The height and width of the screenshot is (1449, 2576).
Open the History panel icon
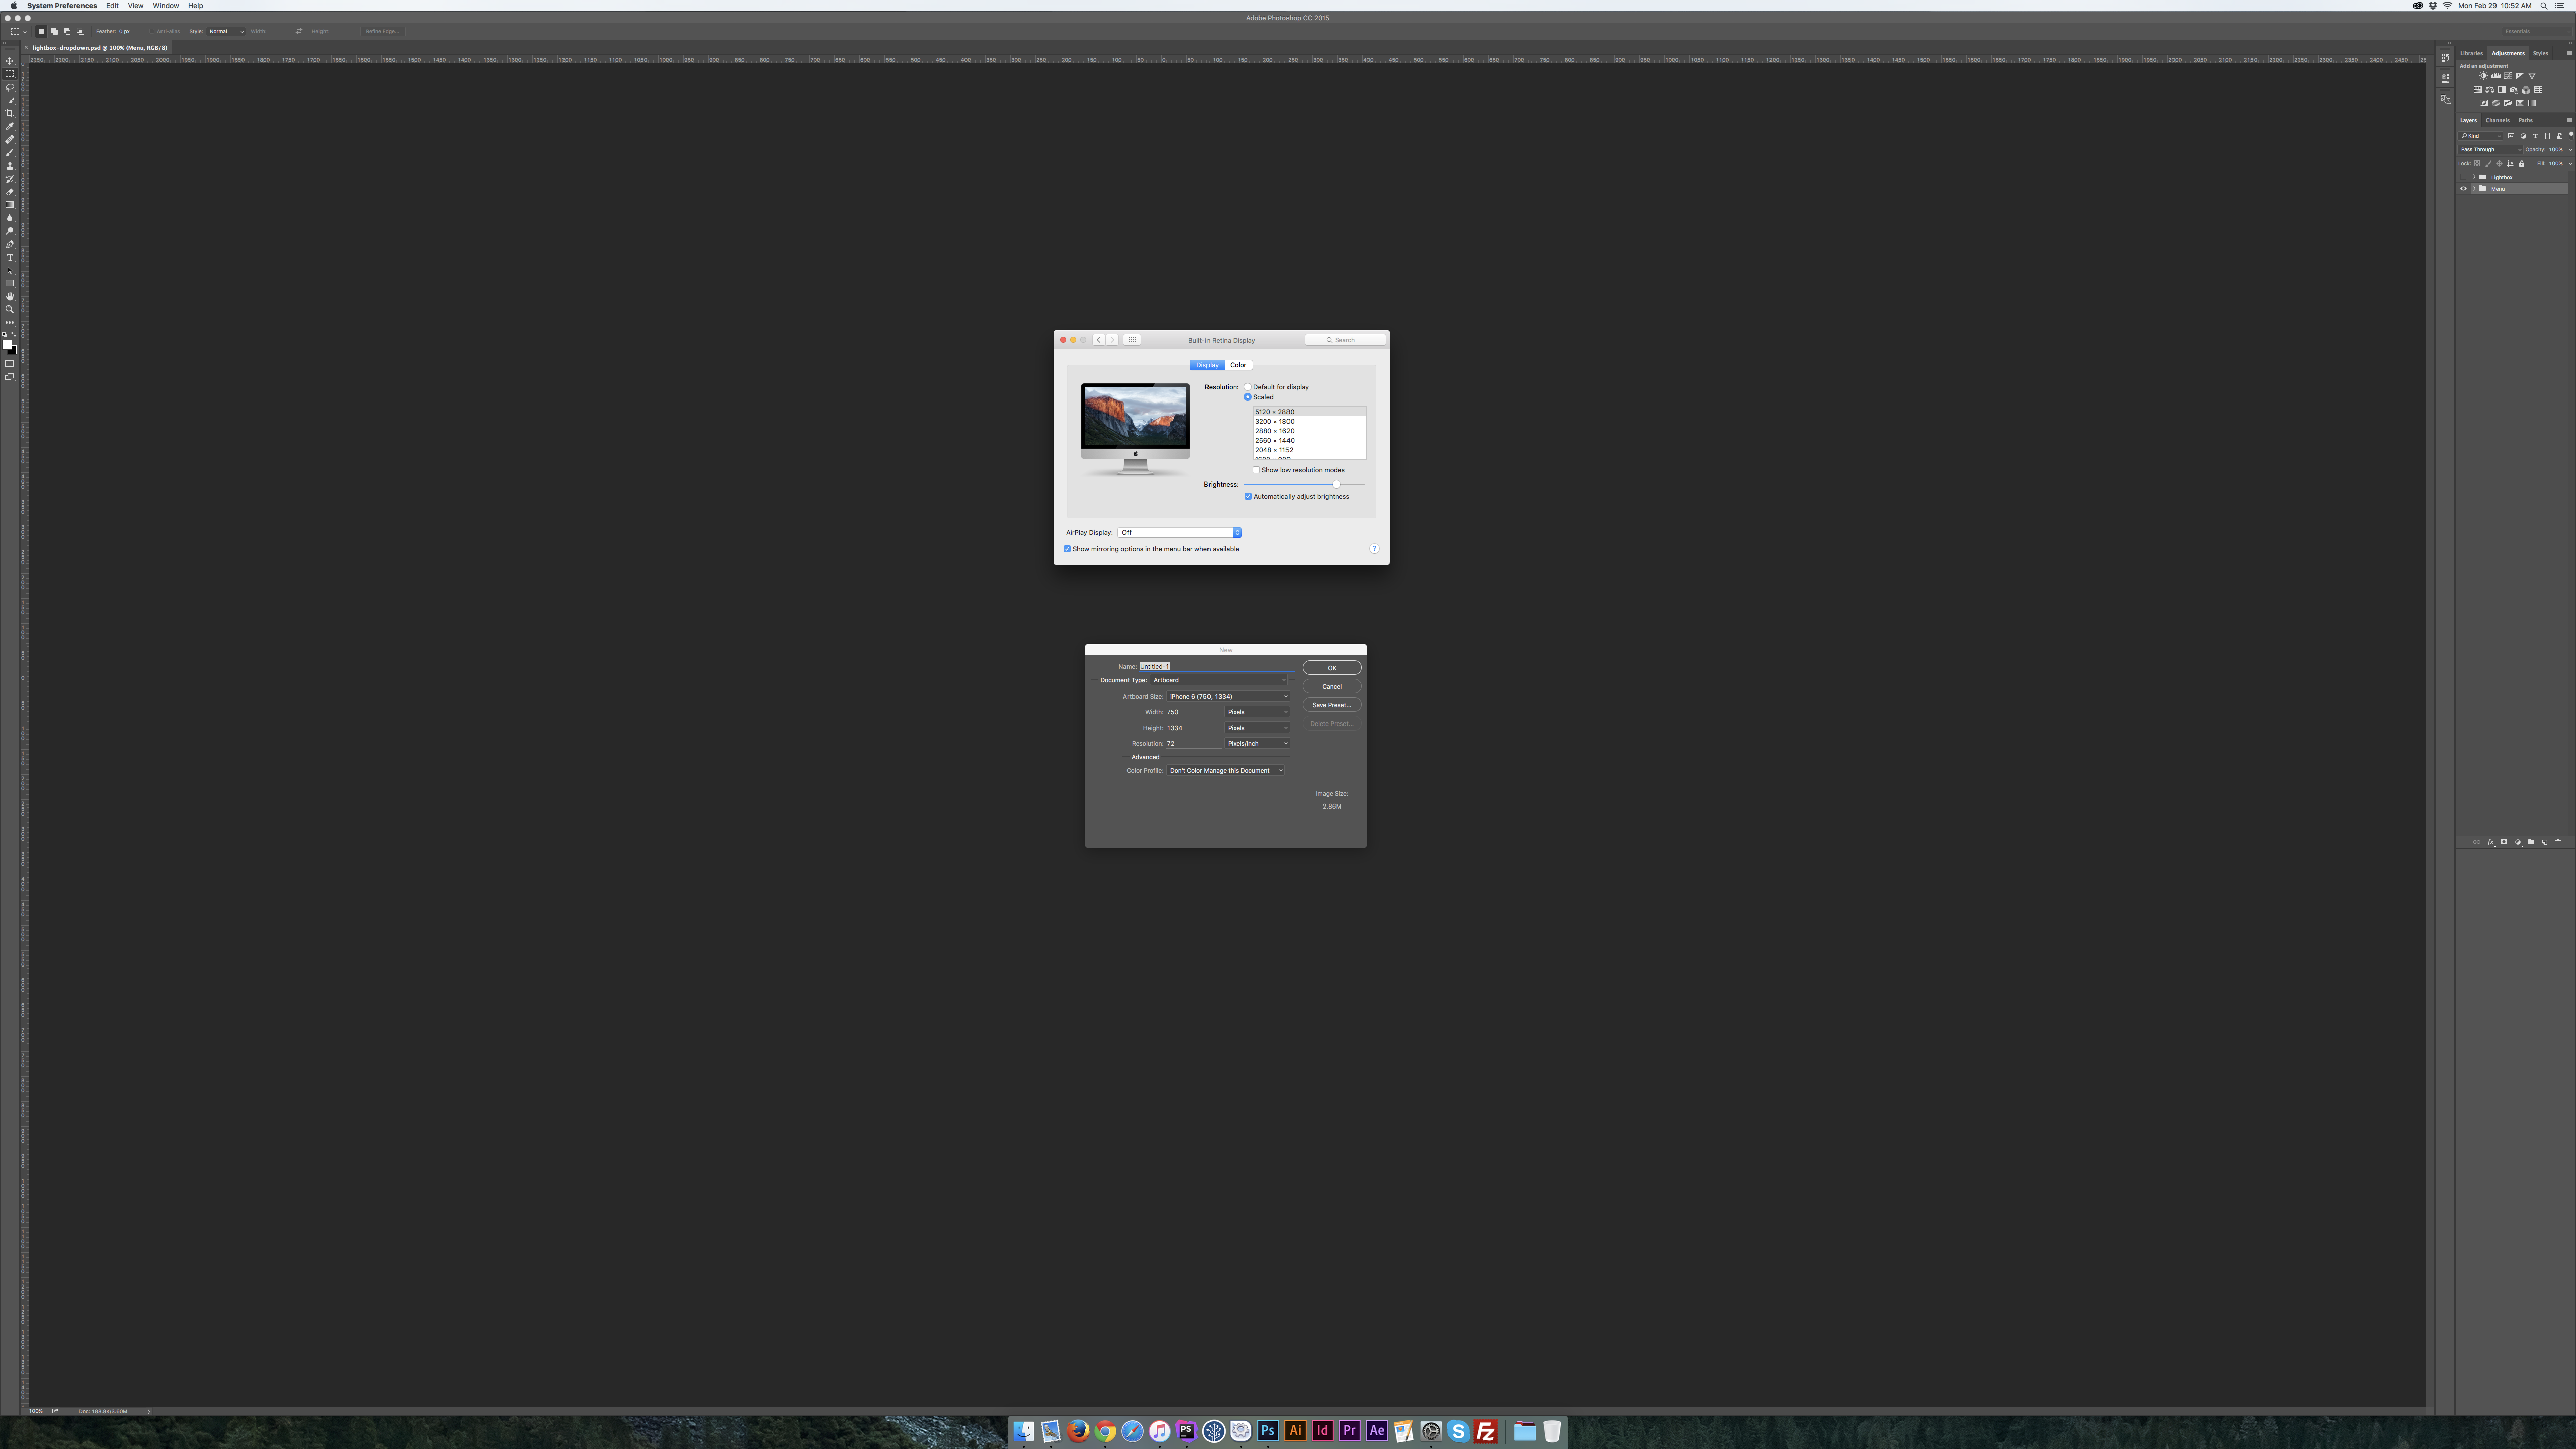pos(2445,58)
